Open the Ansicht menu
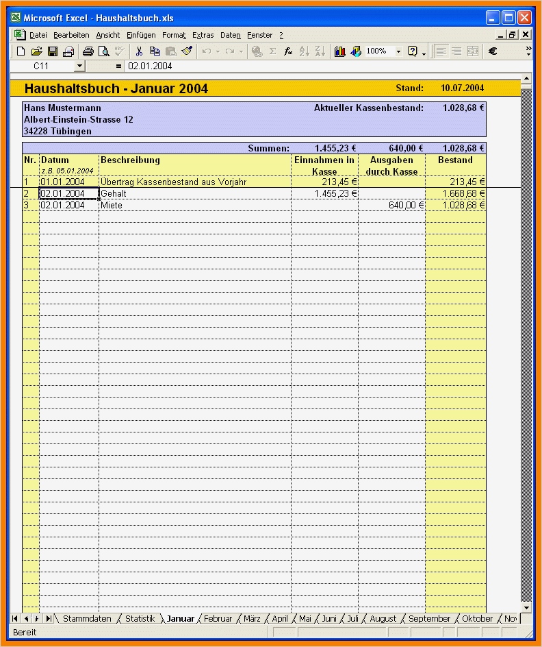This screenshot has width=542, height=647. click(108, 35)
